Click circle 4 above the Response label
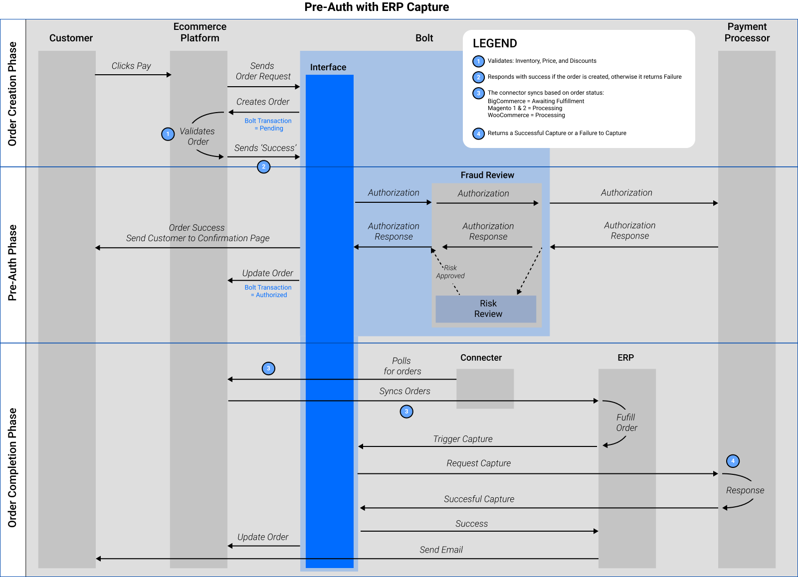 click(x=733, y=461)
